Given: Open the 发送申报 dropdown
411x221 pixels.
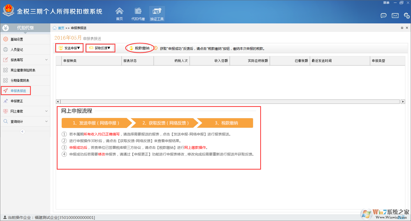Looking at the screenshot, I should [x=70, y=48].
